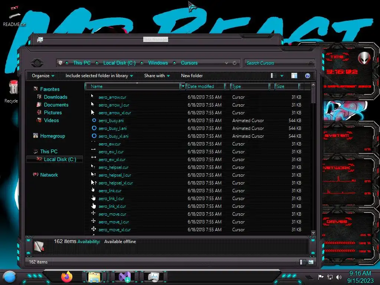
Task: Select the aero_busy_xl.ani file icon
Action: [x=94, y=136]
